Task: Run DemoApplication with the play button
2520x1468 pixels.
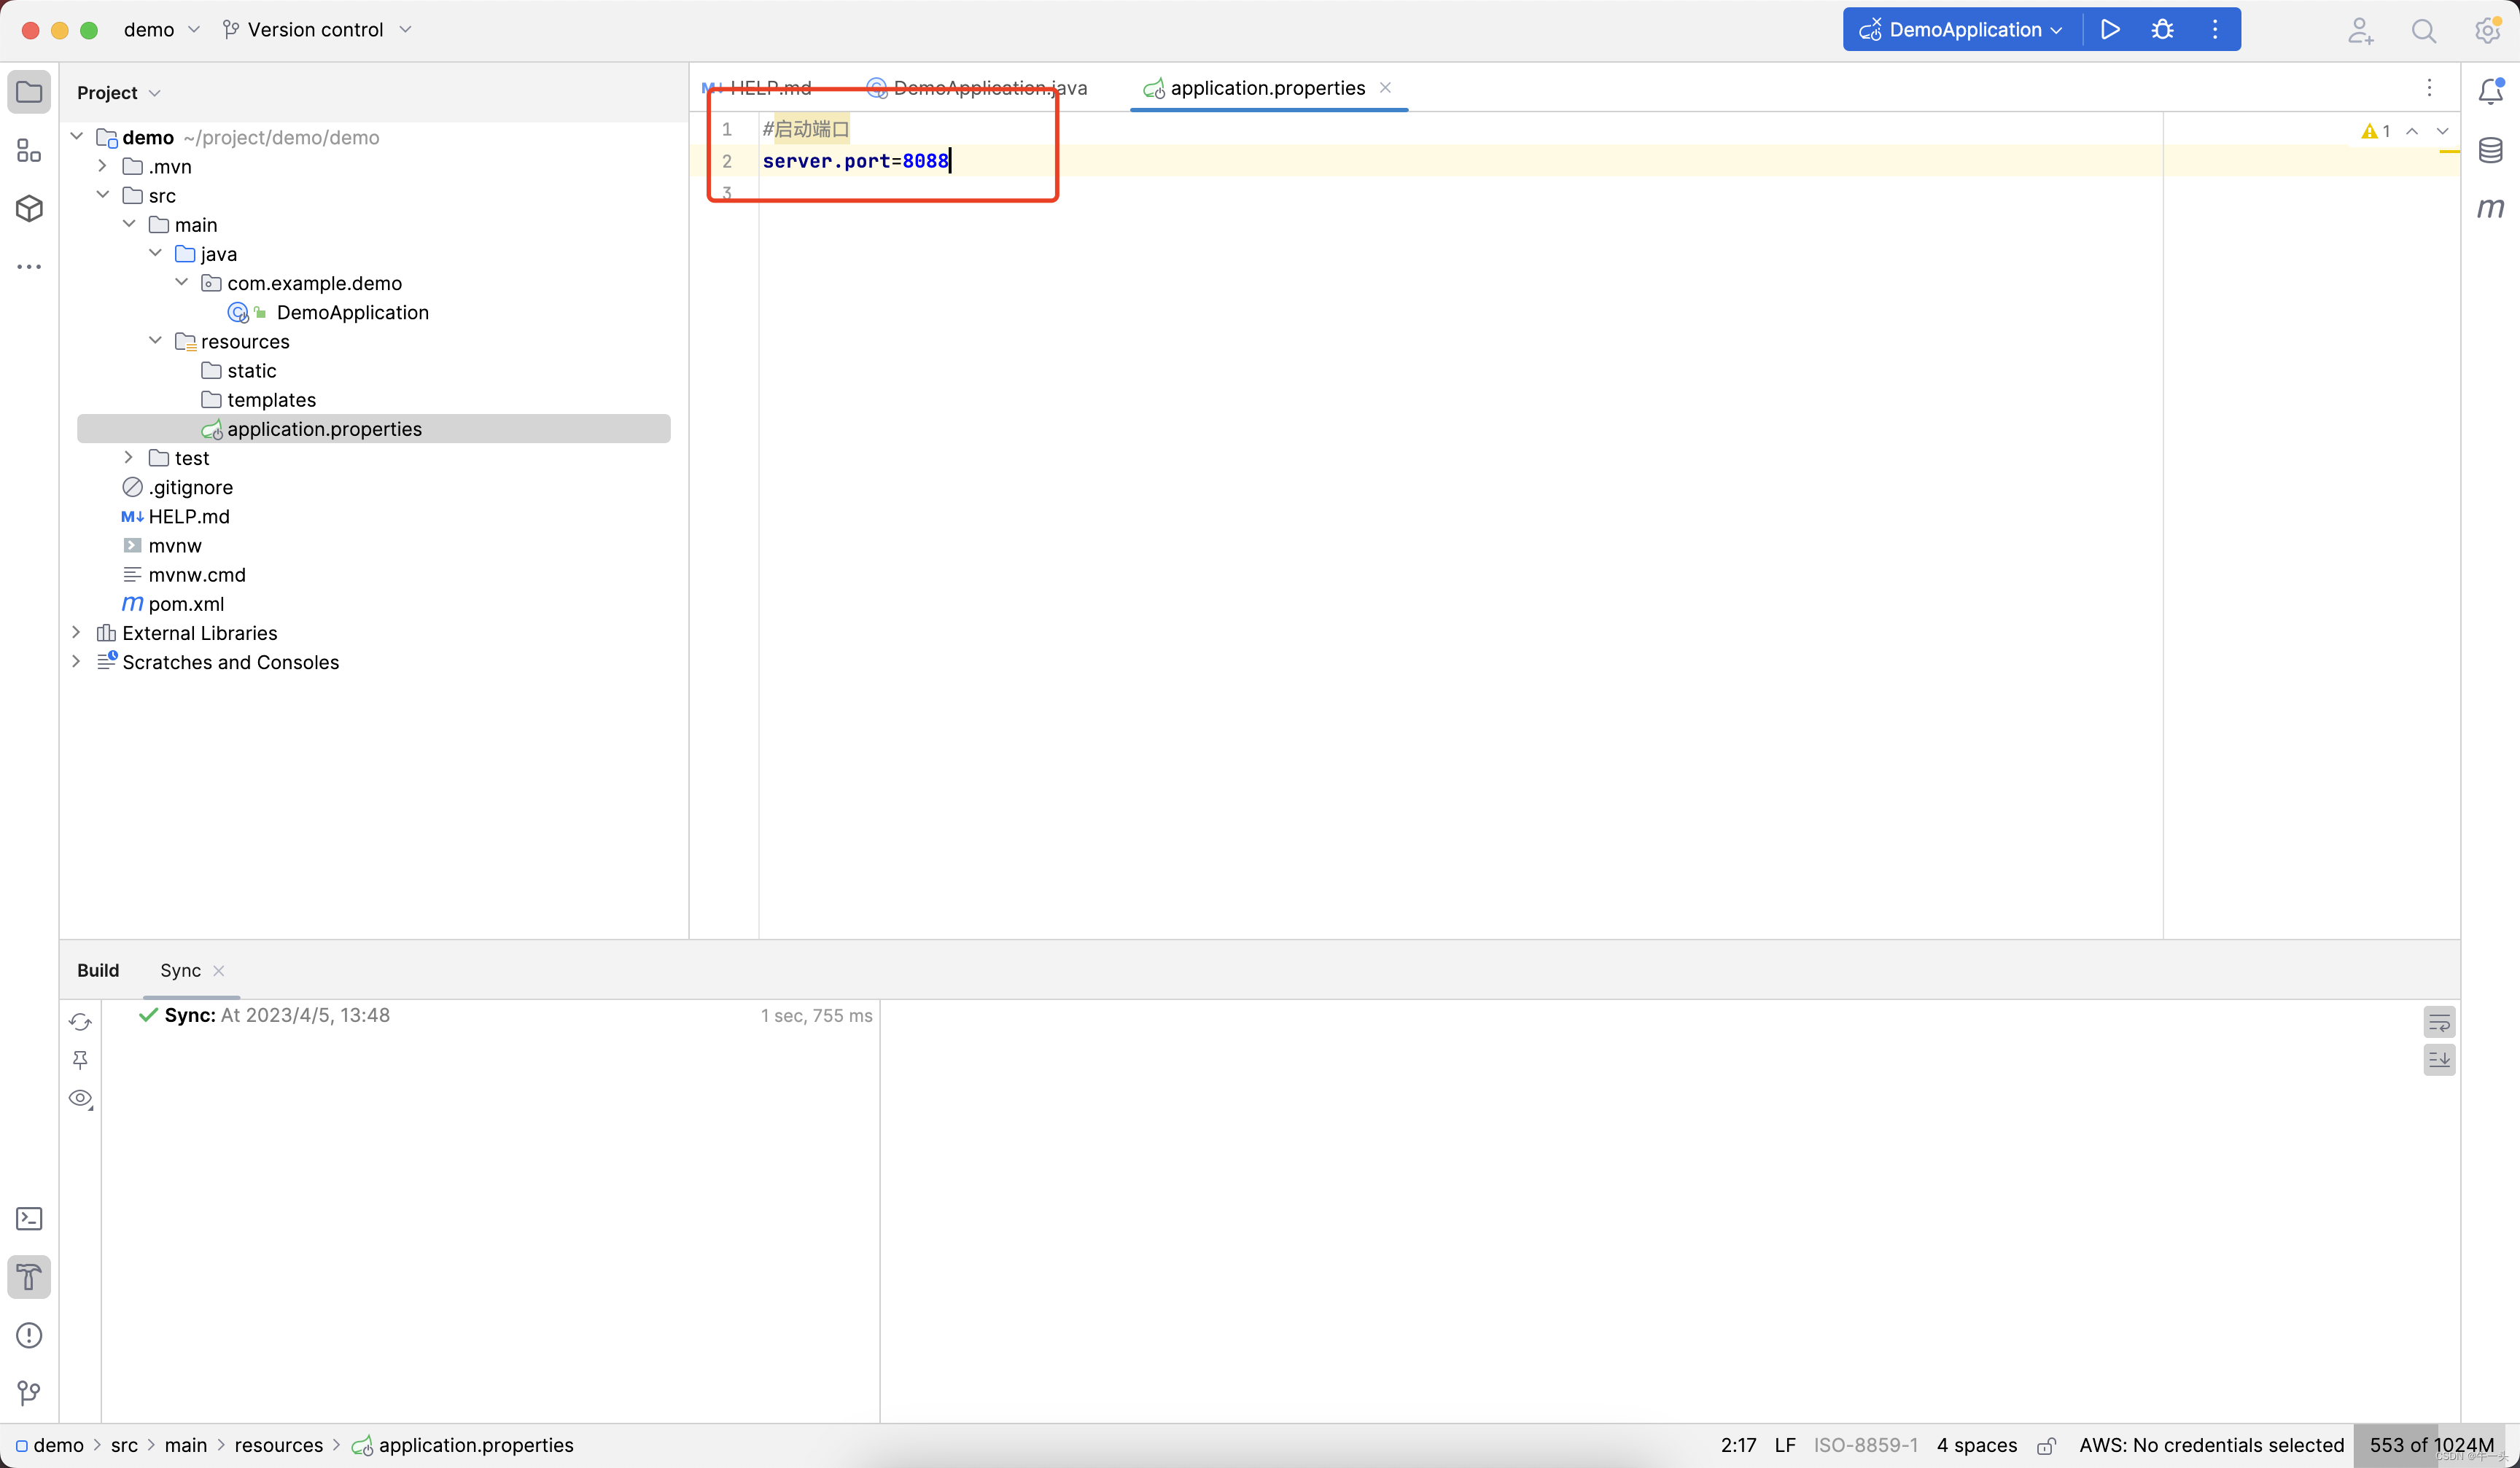Action: 2110,30
